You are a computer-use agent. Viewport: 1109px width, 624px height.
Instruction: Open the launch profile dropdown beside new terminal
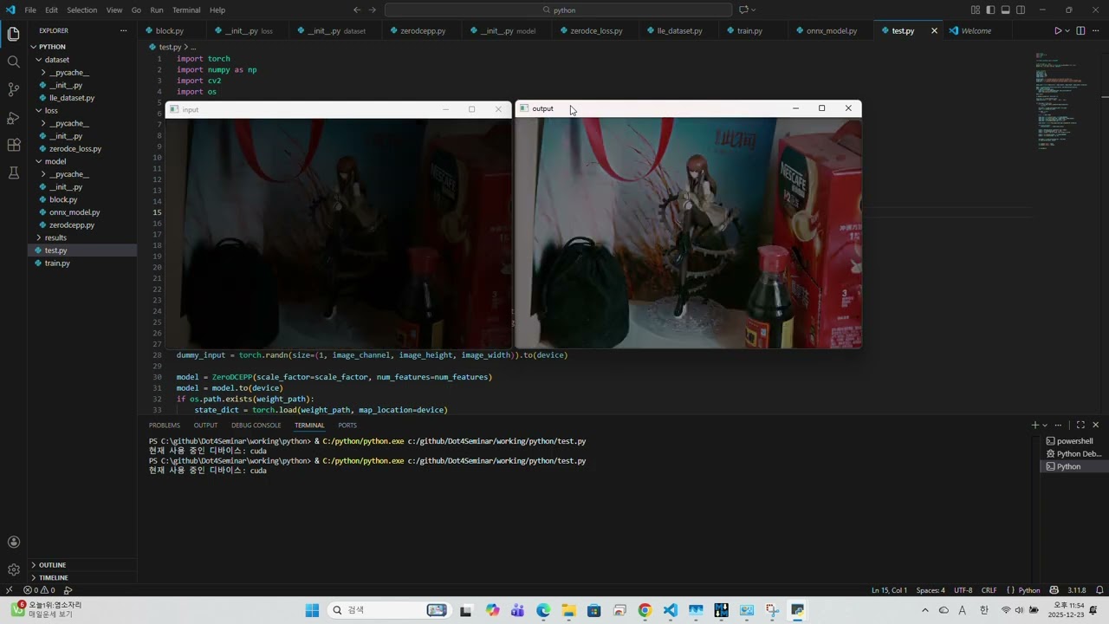click(x=1045, y=425)
